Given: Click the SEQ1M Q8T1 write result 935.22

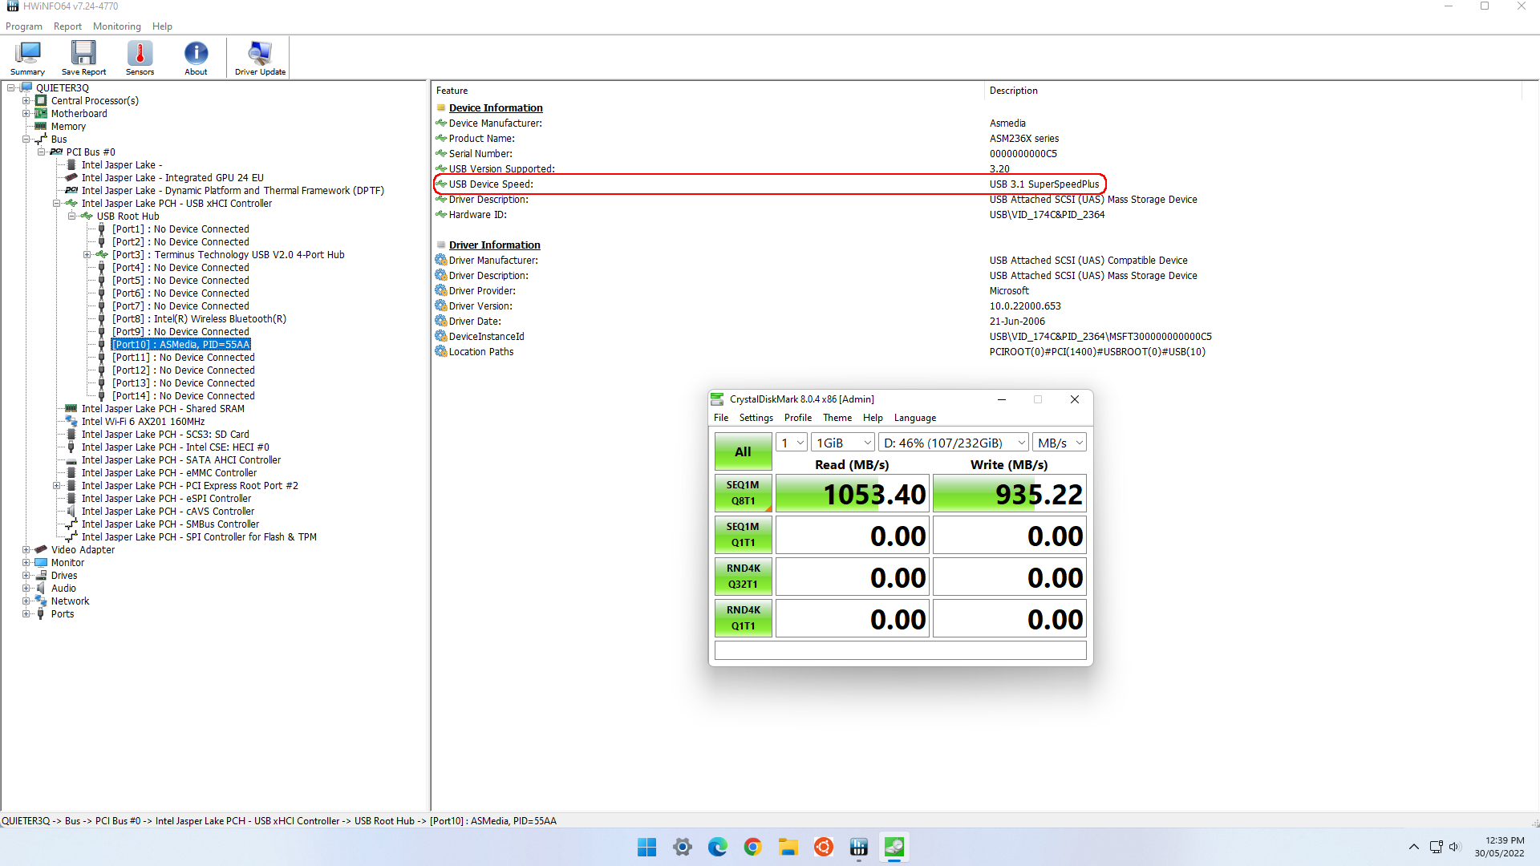Looking at the screenshot, I should point(1009,494).
